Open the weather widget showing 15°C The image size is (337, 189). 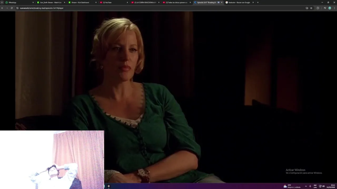click(x=292, y=186)
